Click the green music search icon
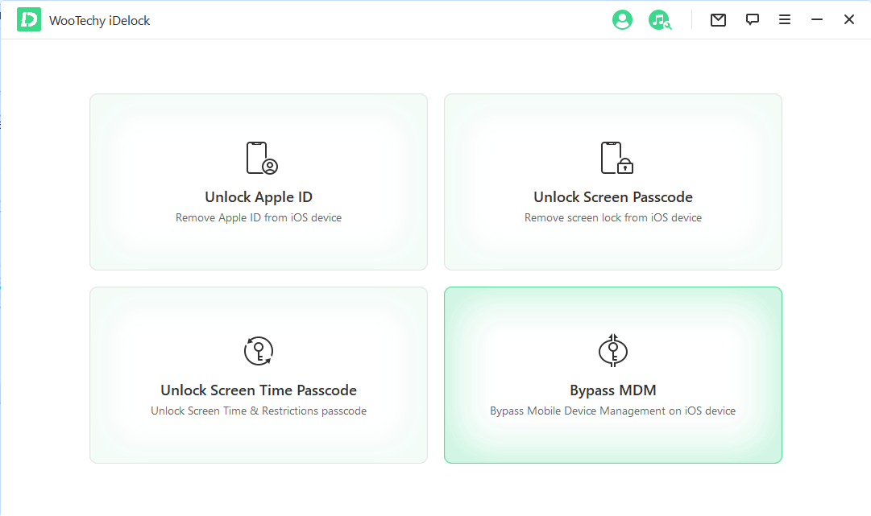 660,20
